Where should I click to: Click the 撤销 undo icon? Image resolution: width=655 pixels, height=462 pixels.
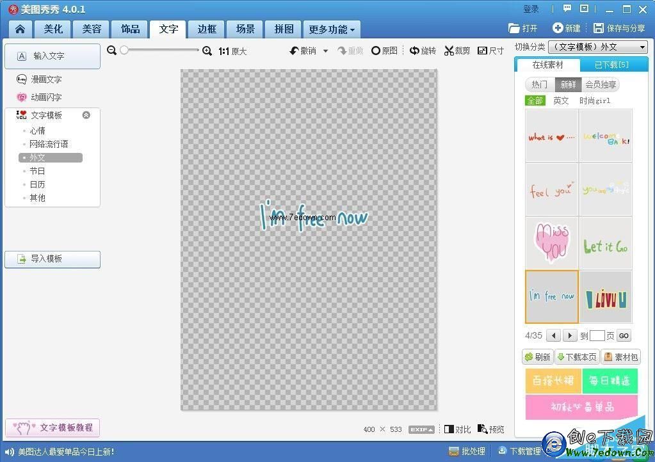tap(294, 51)
